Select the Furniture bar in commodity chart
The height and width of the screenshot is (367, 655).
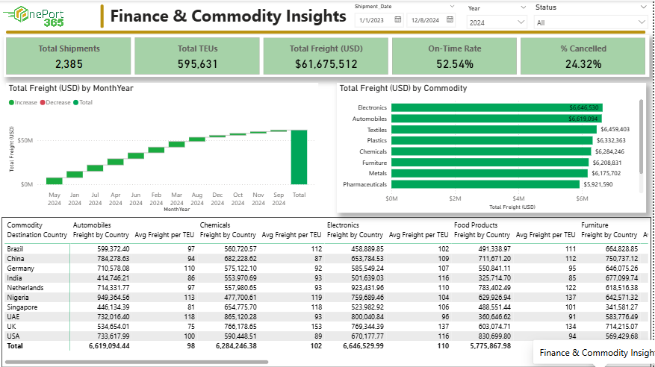[490, 163]
